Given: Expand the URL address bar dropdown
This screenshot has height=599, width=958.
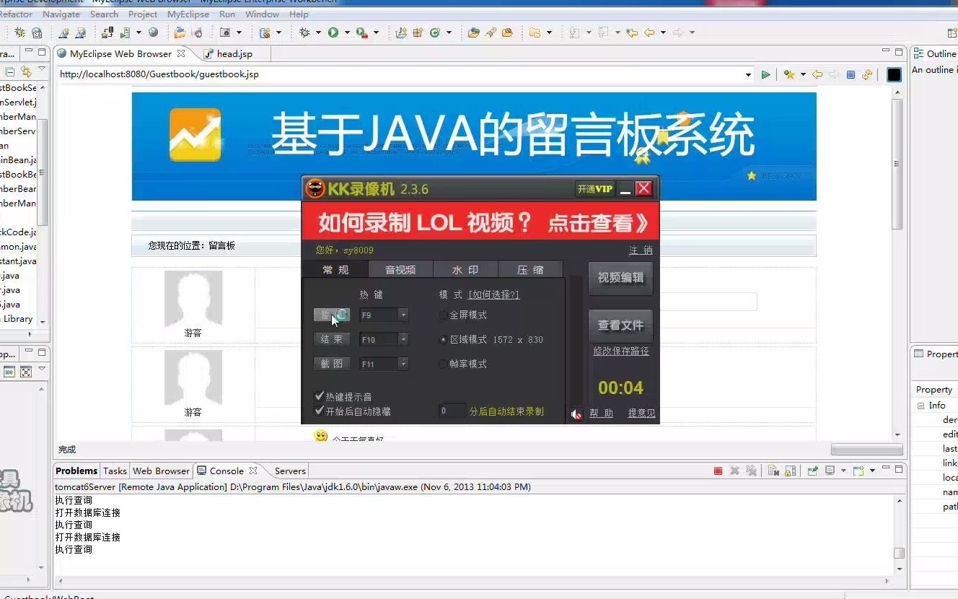Looking at the screenshot, I should 748,74.
